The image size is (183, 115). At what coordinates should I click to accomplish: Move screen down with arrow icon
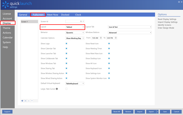pyautogui.click(x=32, y=101)
